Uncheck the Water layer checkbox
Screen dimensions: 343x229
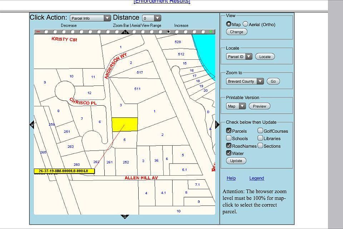(229, 153)
